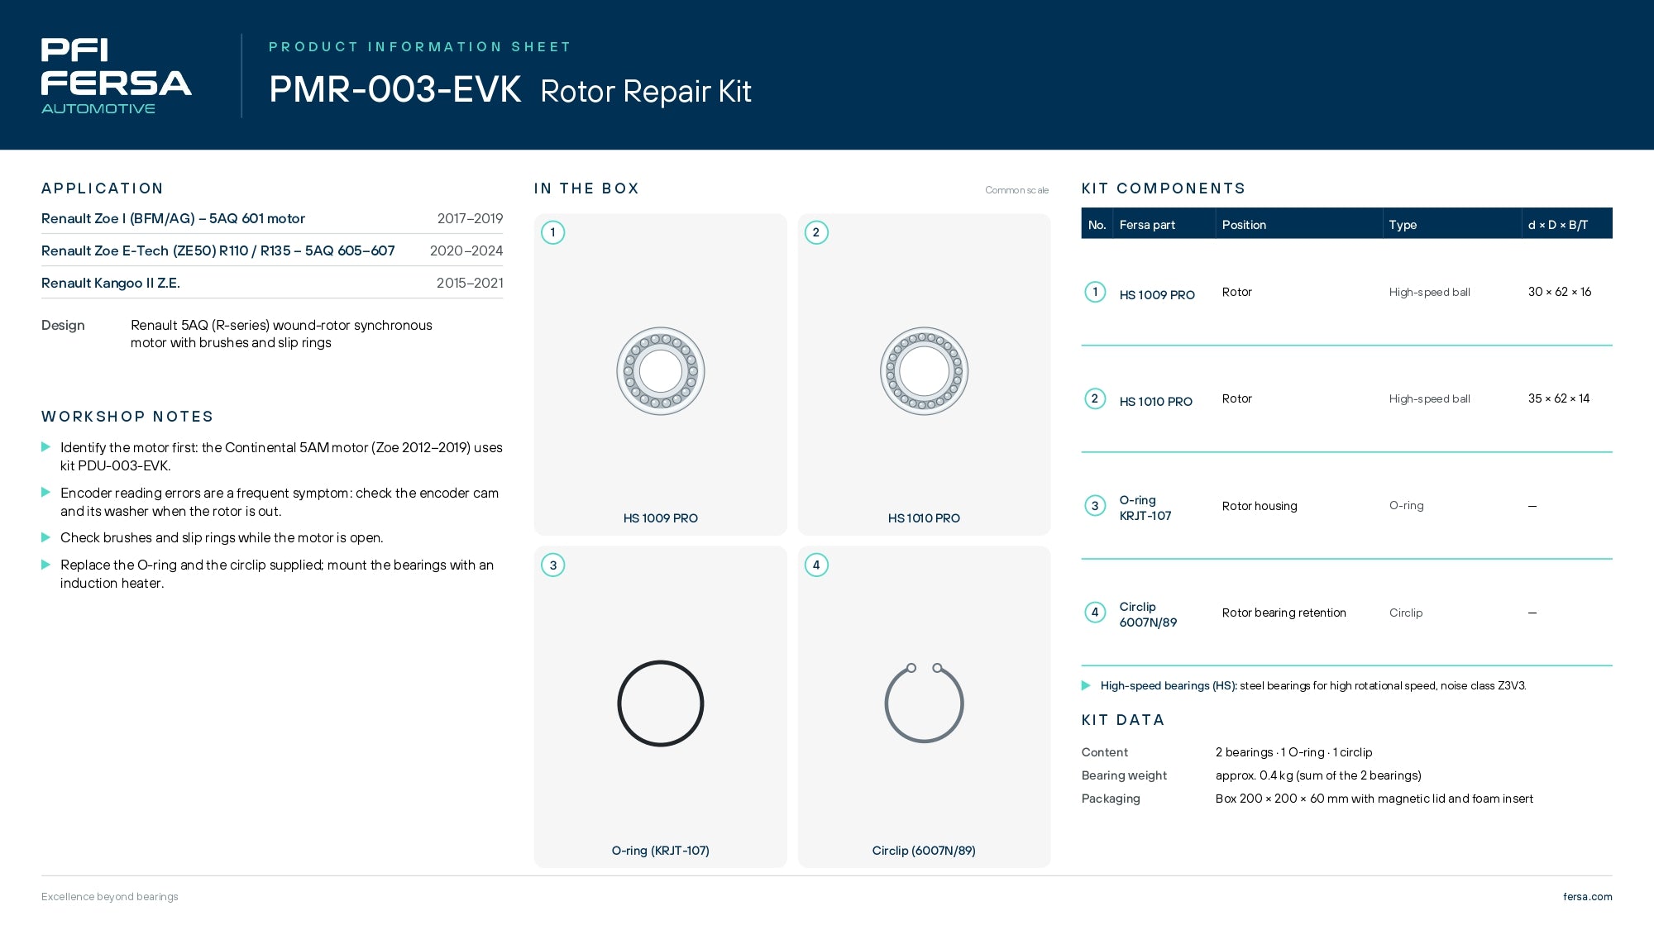Screen dimensions: 1654x930
Task: Click badge number 2 in the HS 1010 PRO card
Action: [x=816, y=232]
